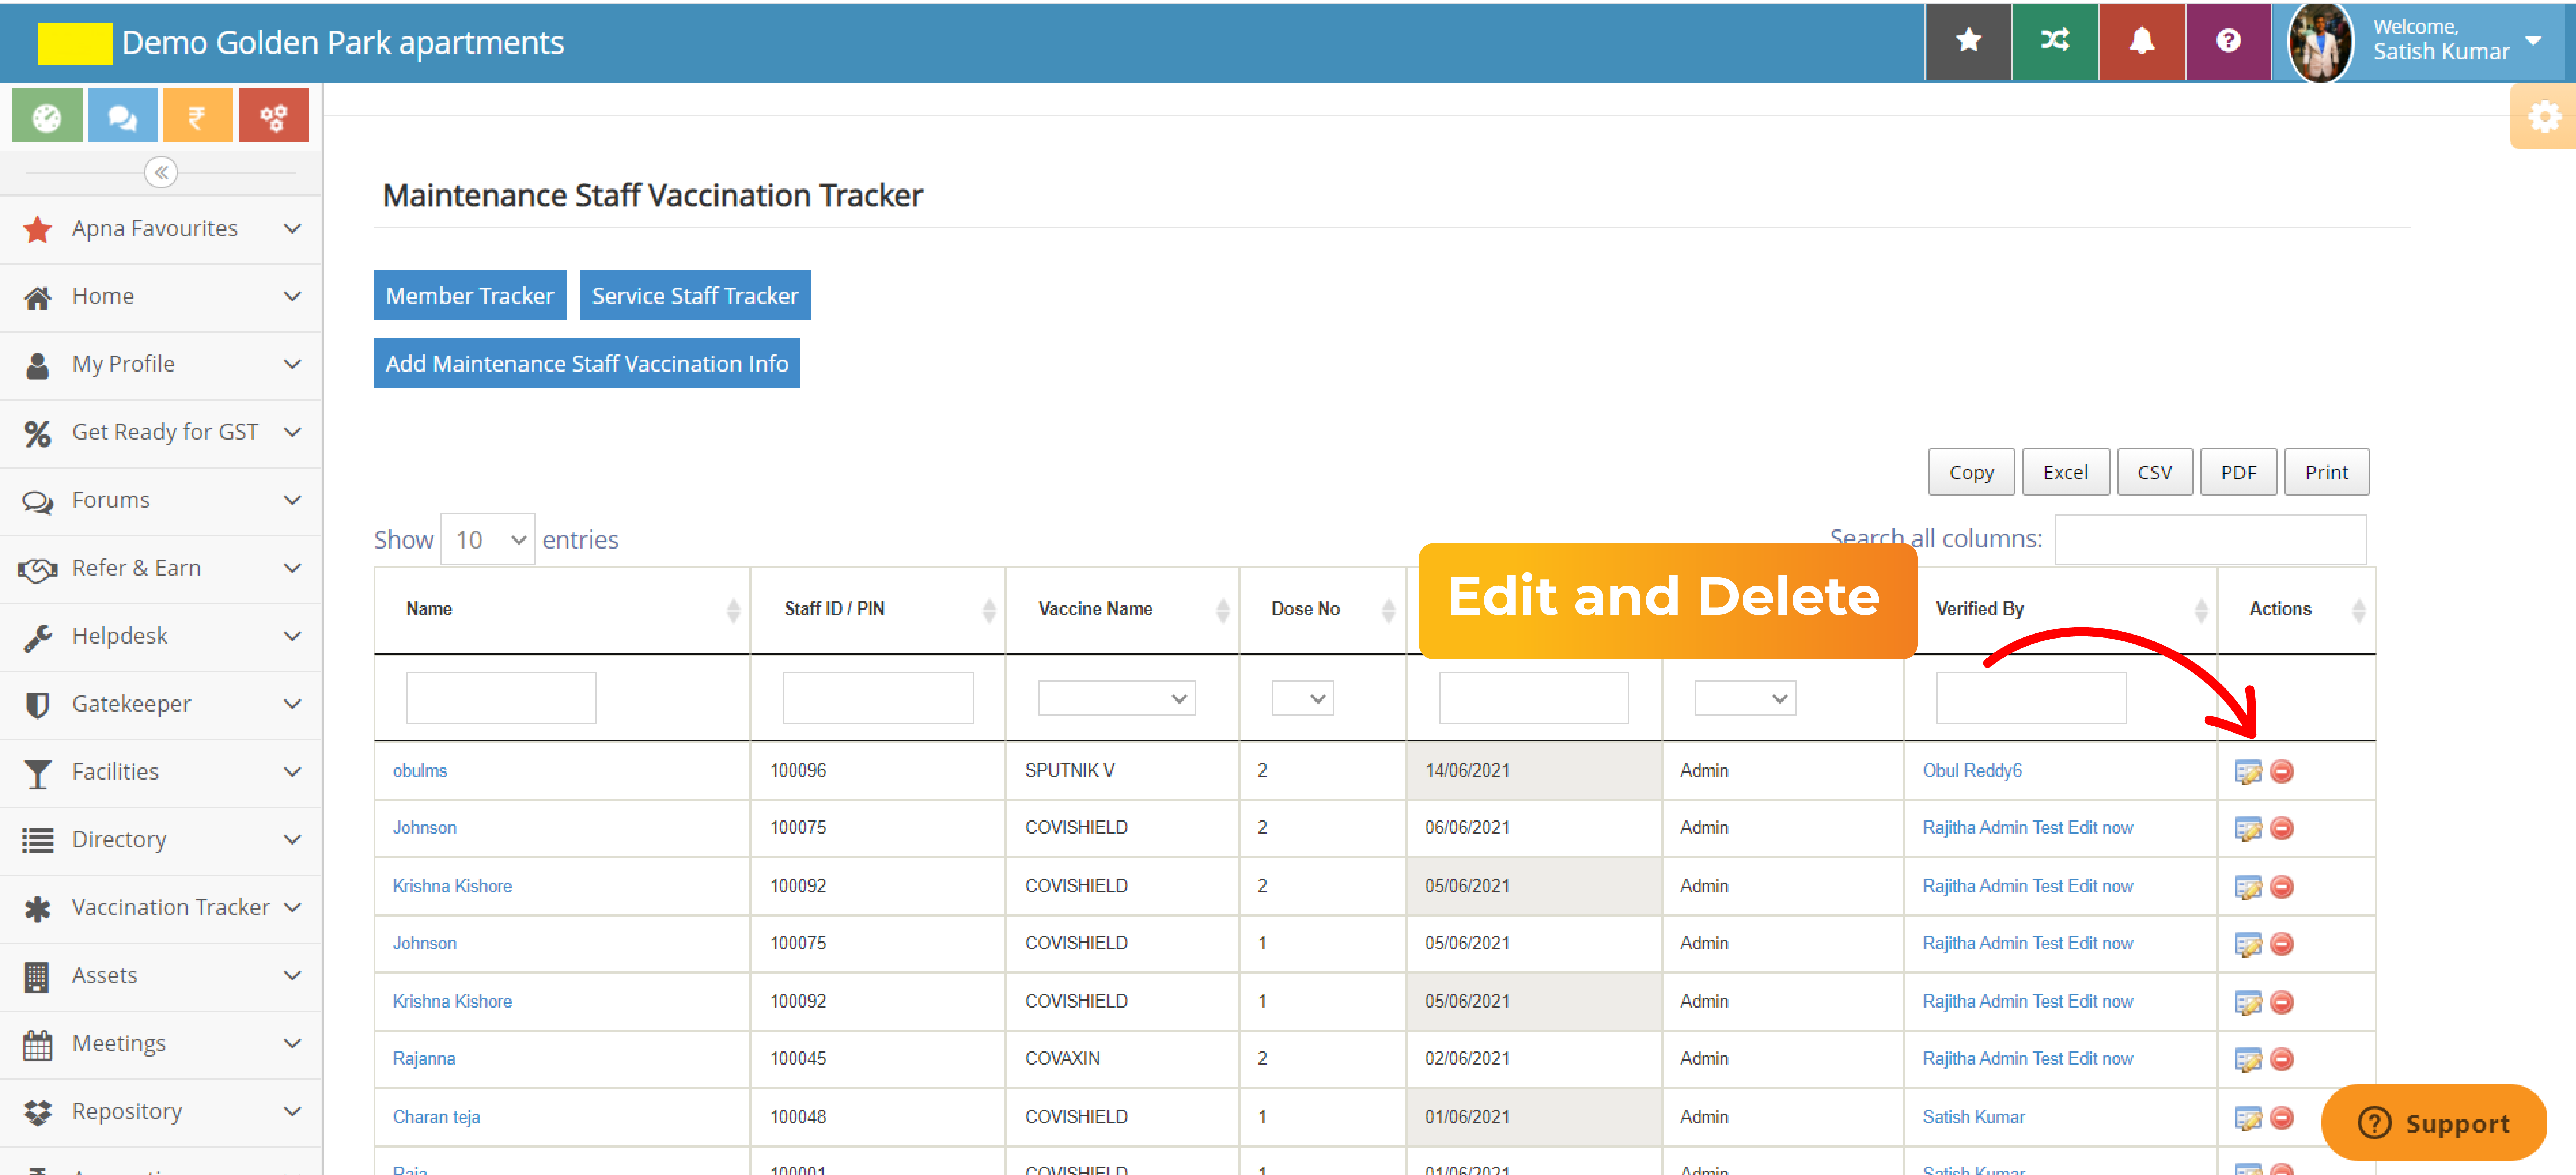Open the Rajanna name link
Image resolution: width=2576 pixels, height=1175 pixels.
(423, 1059)
